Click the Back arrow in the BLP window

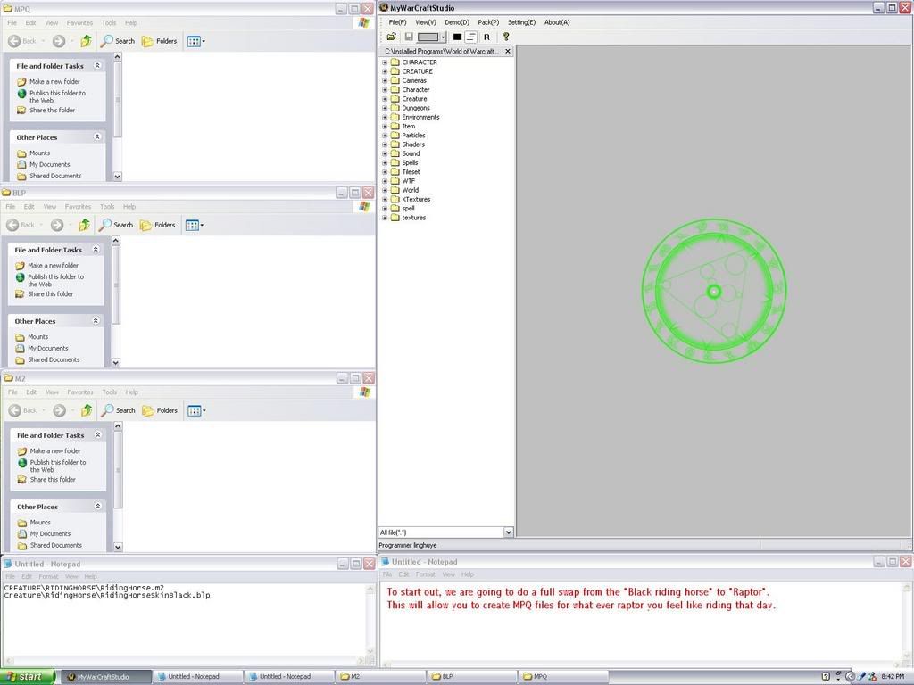(x=21, y=225)
